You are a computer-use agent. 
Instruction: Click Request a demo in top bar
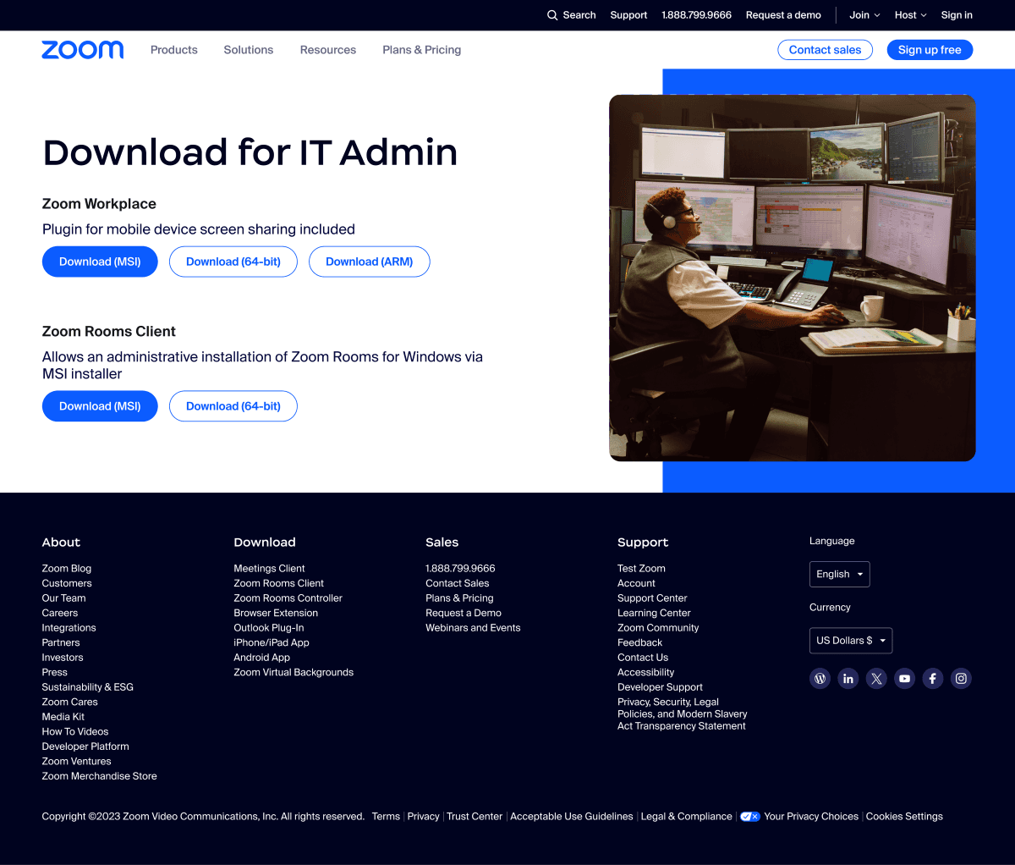click(783, 15)
